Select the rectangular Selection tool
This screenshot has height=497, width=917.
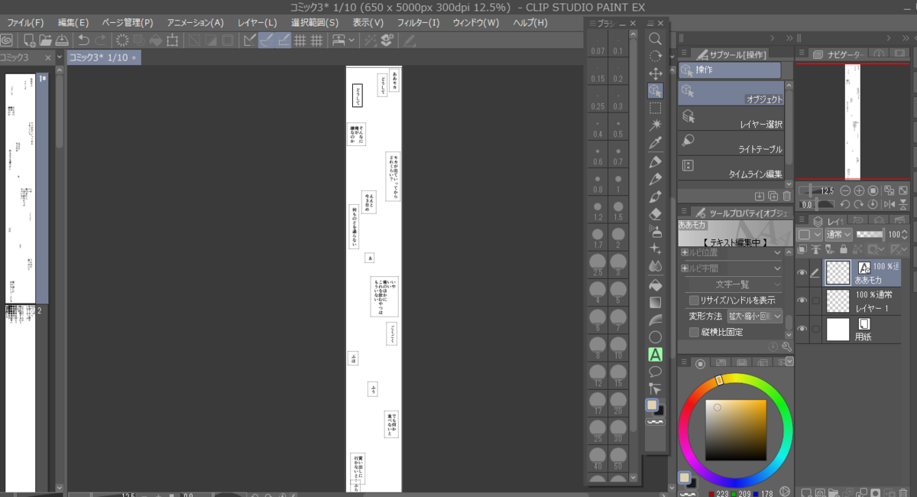pyautogui.click(x=655, y=109)
